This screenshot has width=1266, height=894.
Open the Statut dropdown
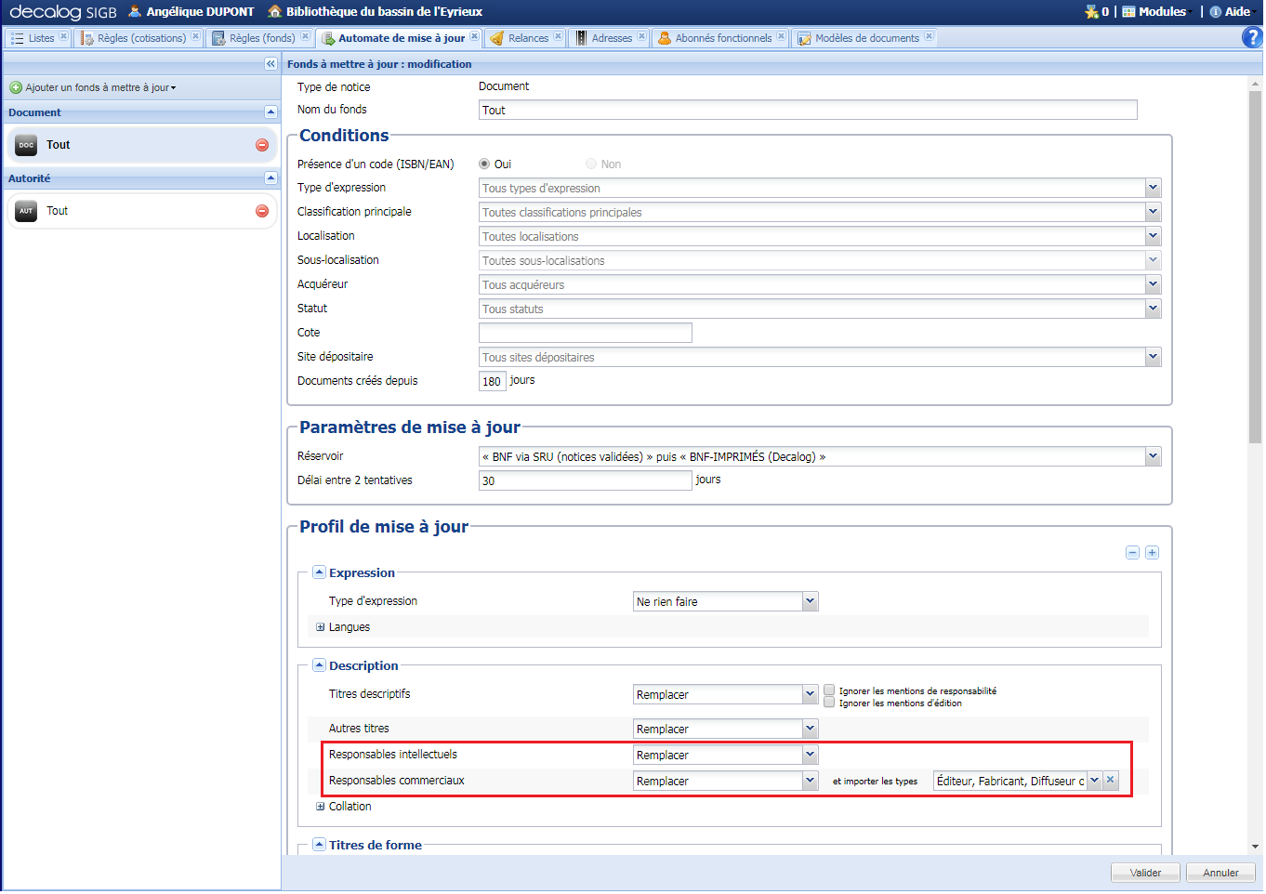1153,309
